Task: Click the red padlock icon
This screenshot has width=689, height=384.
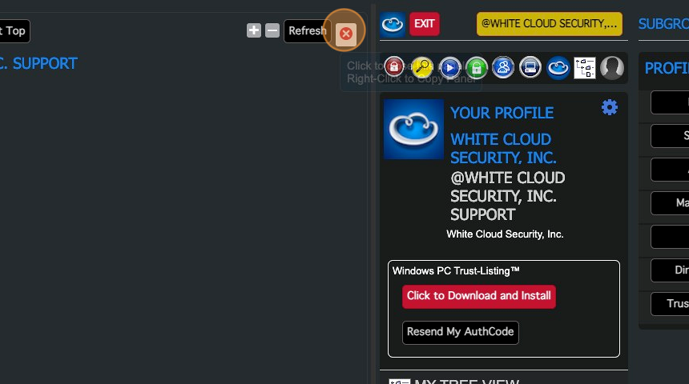Action: (393, 68)
